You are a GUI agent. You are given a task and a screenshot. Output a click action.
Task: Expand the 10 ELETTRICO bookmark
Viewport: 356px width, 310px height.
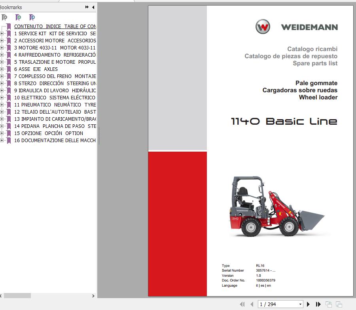[2, 97]
